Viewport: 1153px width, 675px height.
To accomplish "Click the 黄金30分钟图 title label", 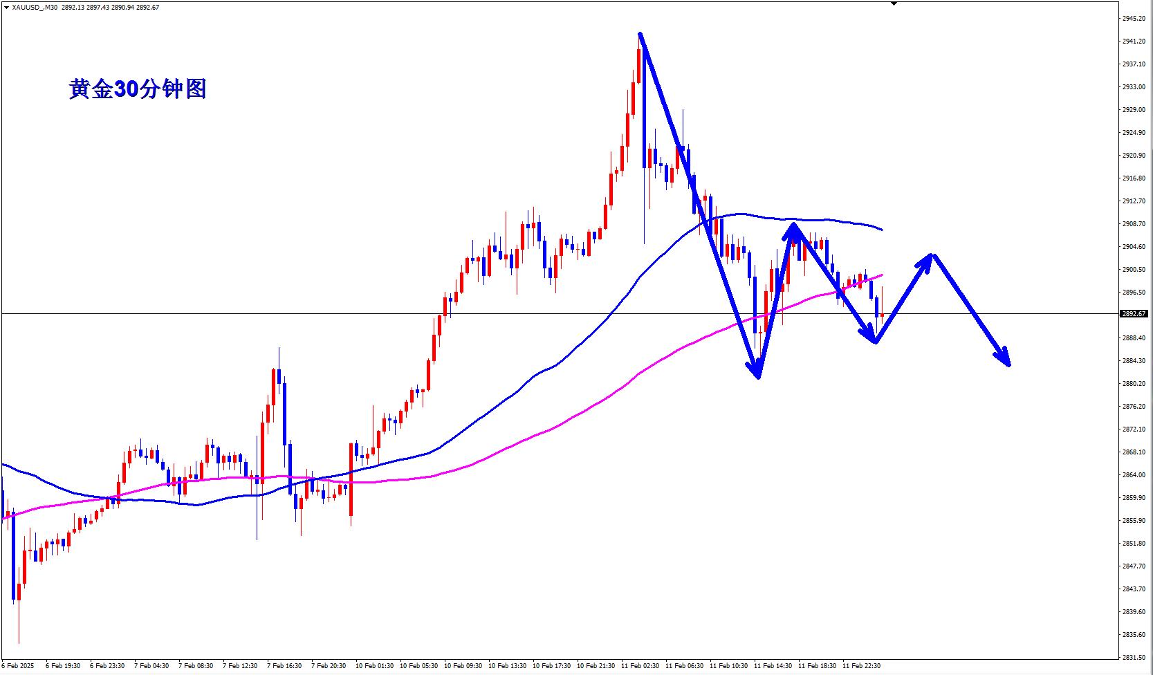I will tap(138, 89).
